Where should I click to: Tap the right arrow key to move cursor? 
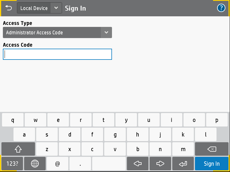coord(160,163)
